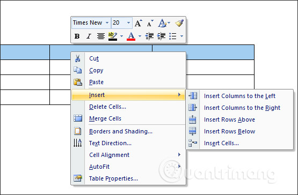Open the font size dropdown arrow
This screenshot has width=298, height=195.
129,22
